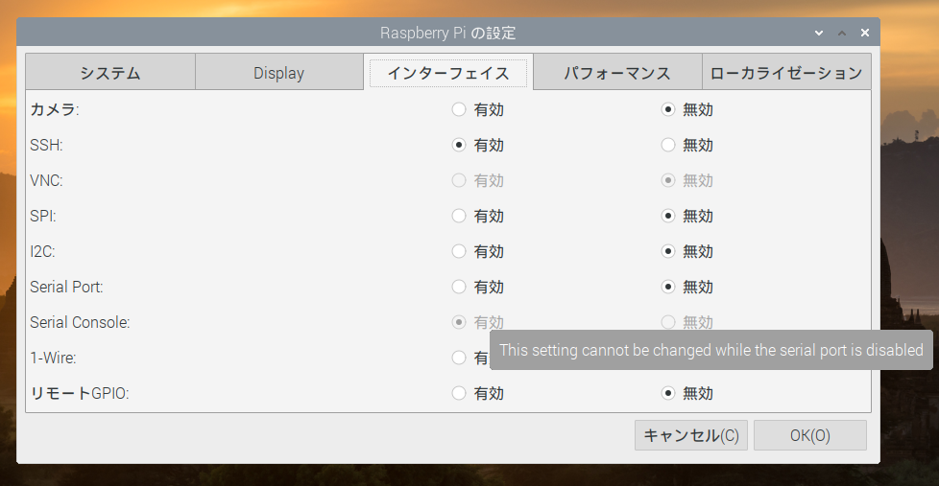Select 無効 for the I2C row

click(x=668, y=252)
